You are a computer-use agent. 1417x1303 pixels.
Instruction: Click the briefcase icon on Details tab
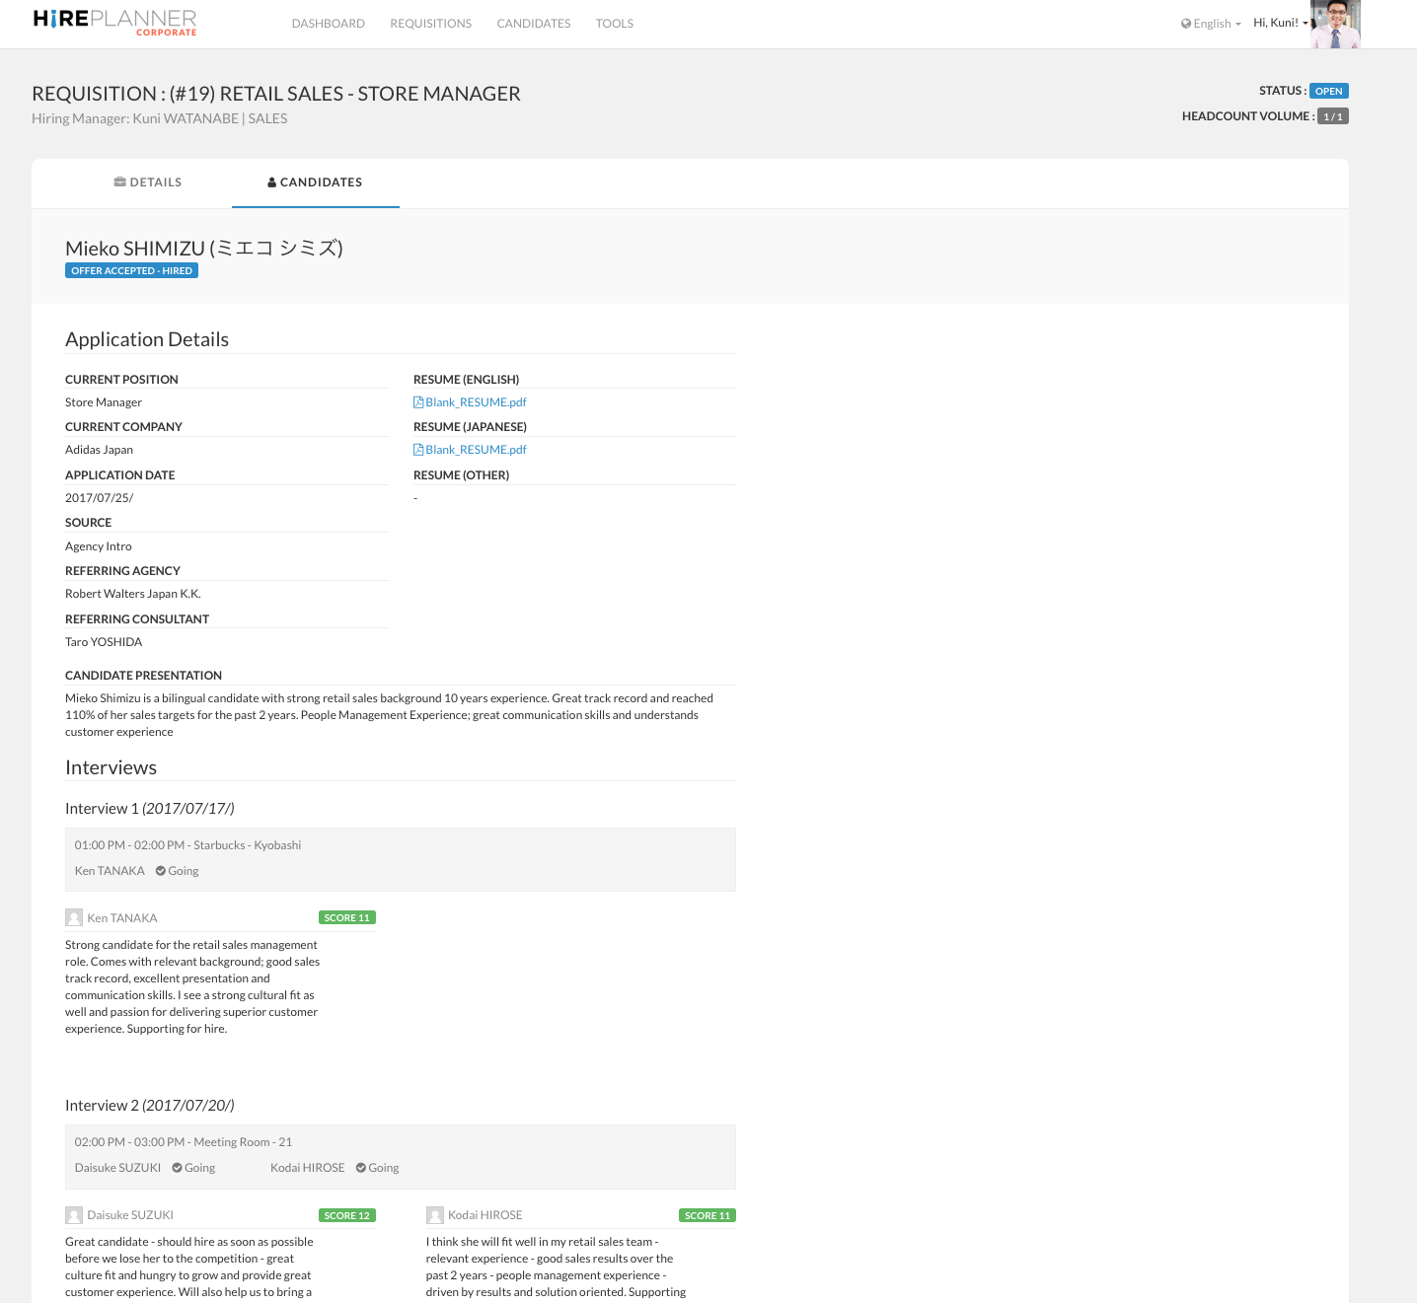pos(119,182)
